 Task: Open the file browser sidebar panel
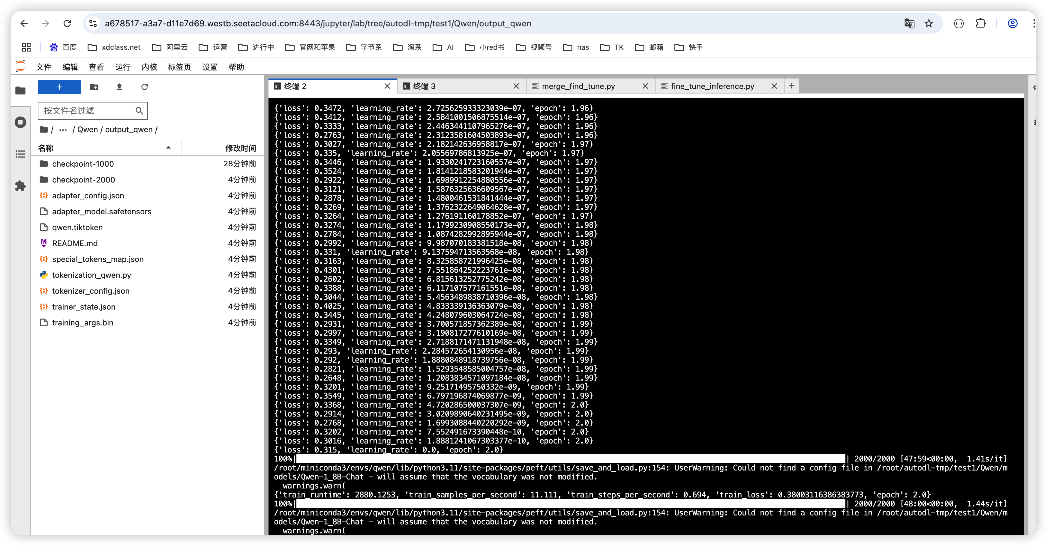(20, 91)
